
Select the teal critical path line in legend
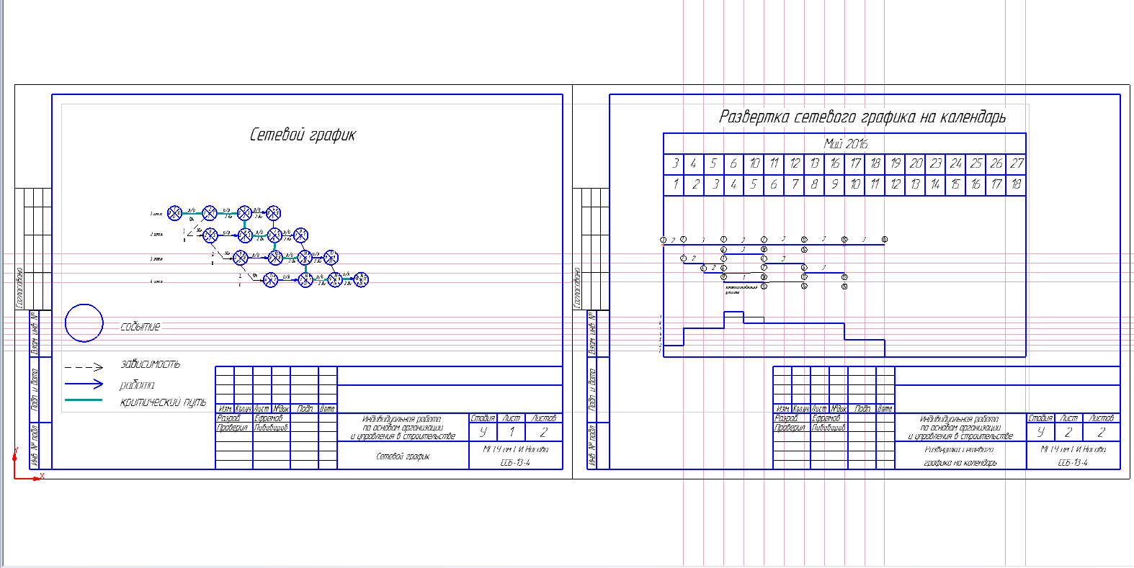84,400
